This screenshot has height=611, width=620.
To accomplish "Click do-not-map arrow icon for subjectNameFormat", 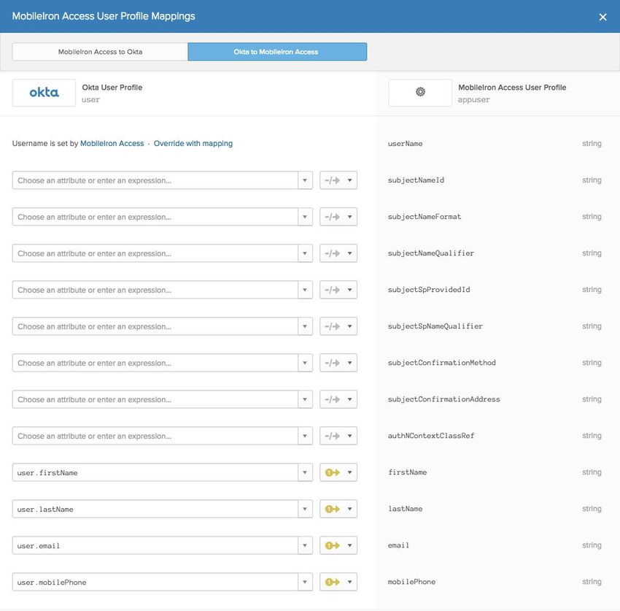I will pos(332,217).
